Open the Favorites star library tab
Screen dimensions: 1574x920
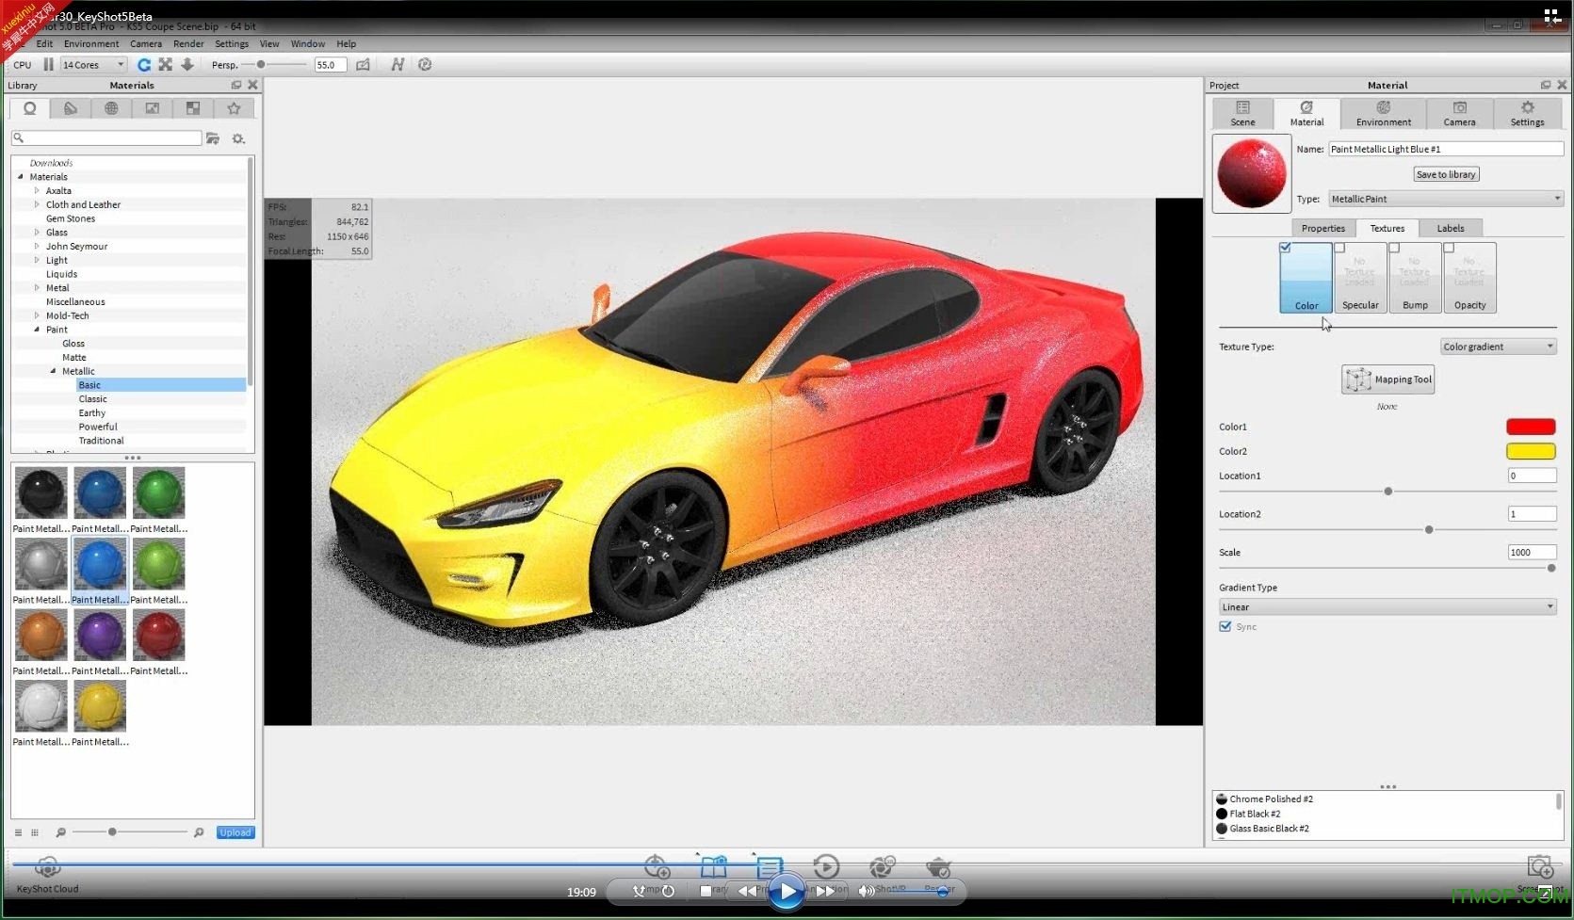[234, 109]
